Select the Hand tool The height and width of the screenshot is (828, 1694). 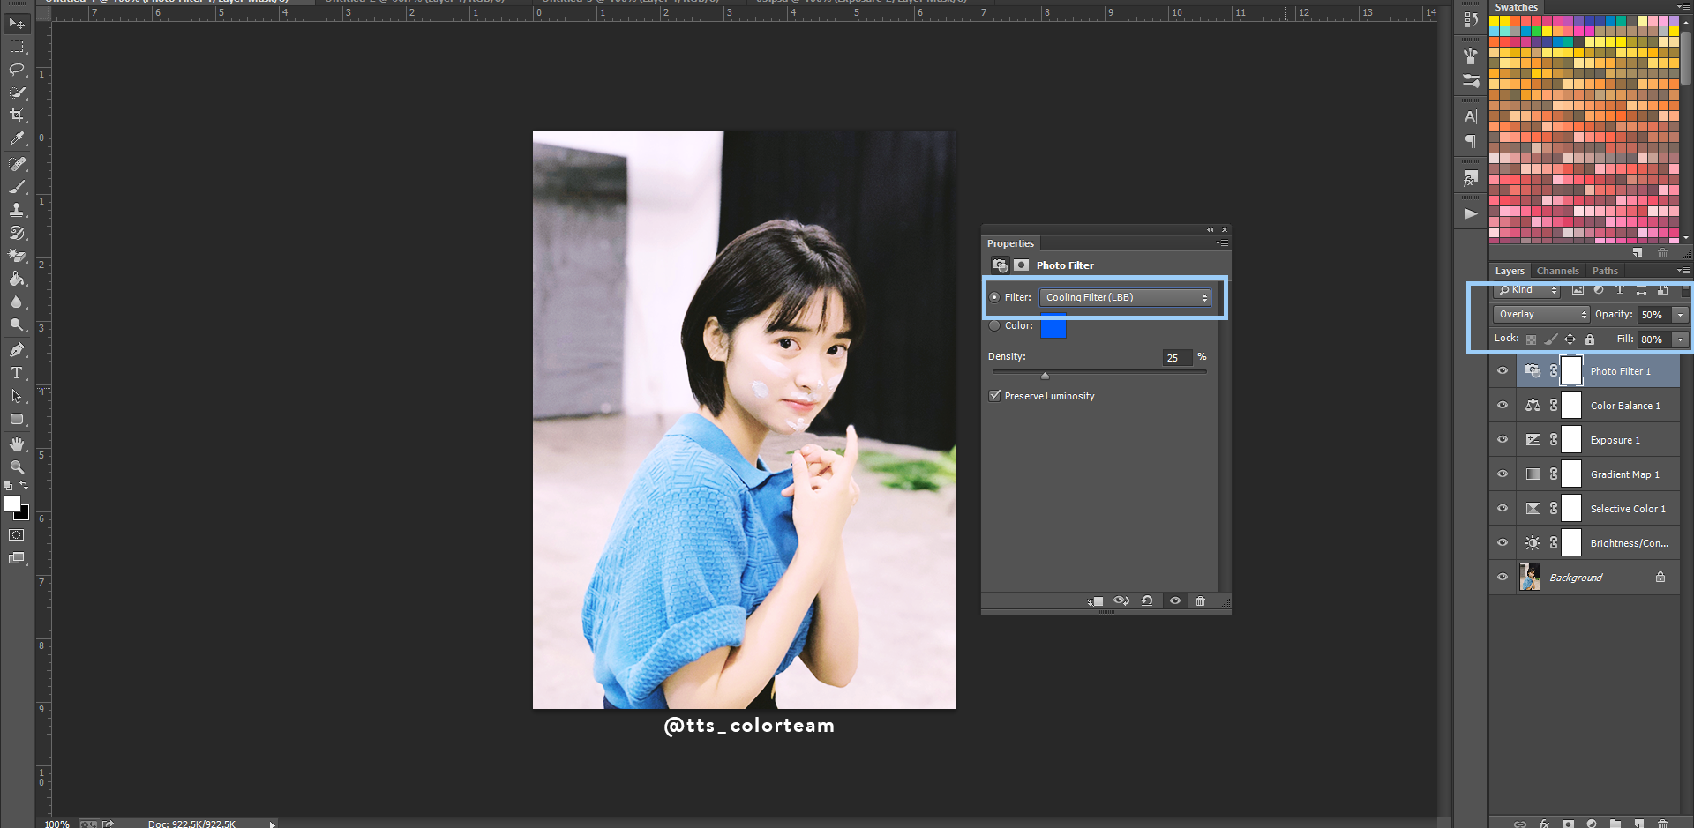(x=17, y=444)
